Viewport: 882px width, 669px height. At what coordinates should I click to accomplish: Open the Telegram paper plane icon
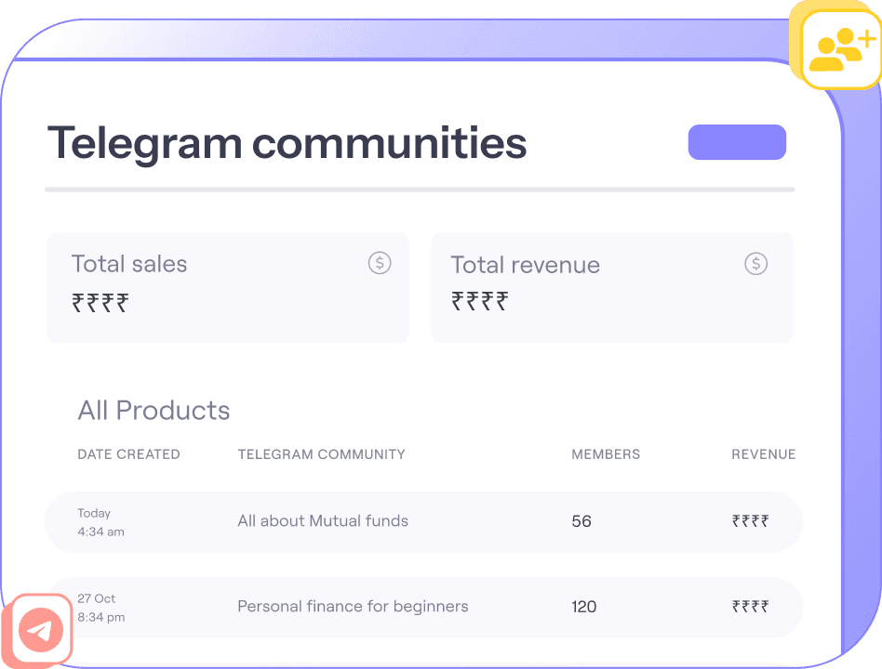click(39, 632)
